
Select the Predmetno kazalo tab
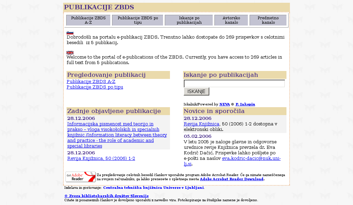click(x=268, y=20)
